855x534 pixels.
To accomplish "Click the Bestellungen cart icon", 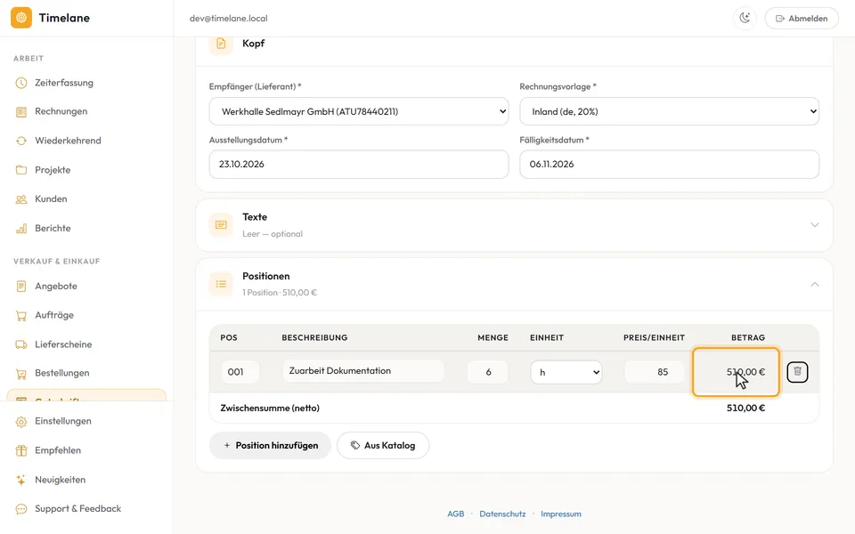I will [x=21, y=373].
